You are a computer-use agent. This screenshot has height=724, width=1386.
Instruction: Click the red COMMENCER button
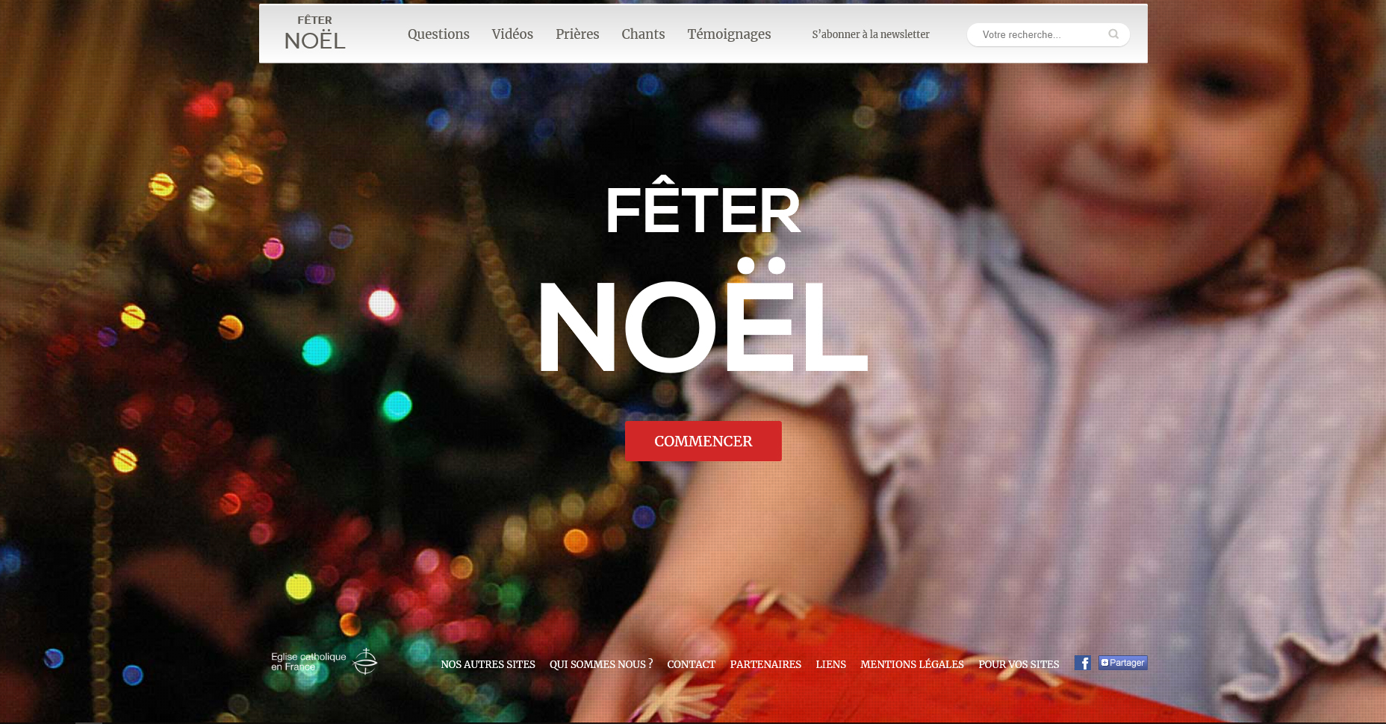click(x=703, y=441)
